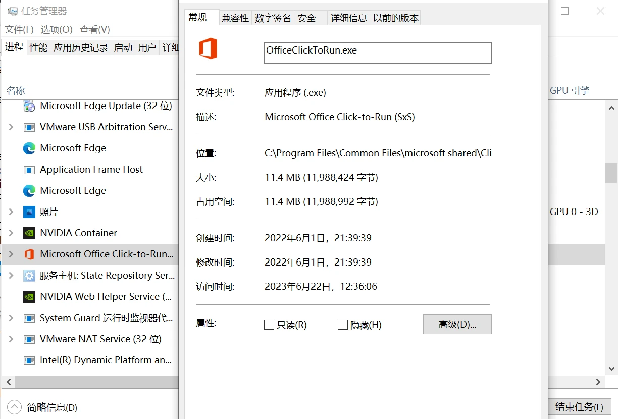Switch to the 性能 tab
This screenshot has height=419, width=618.
pos(38,47)
